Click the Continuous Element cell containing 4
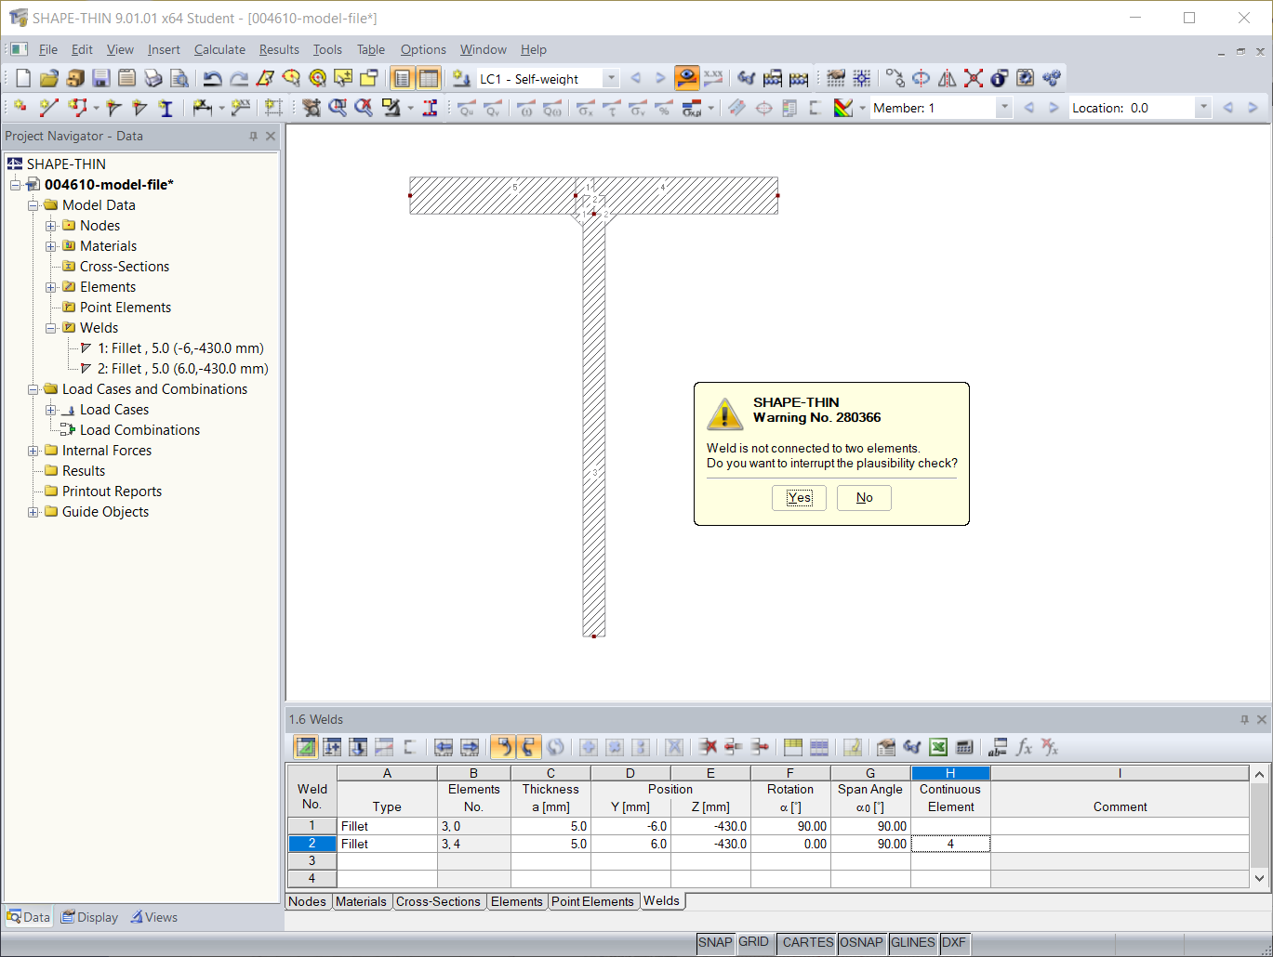The image size is (1273, 957). click(x=950, y=844)
